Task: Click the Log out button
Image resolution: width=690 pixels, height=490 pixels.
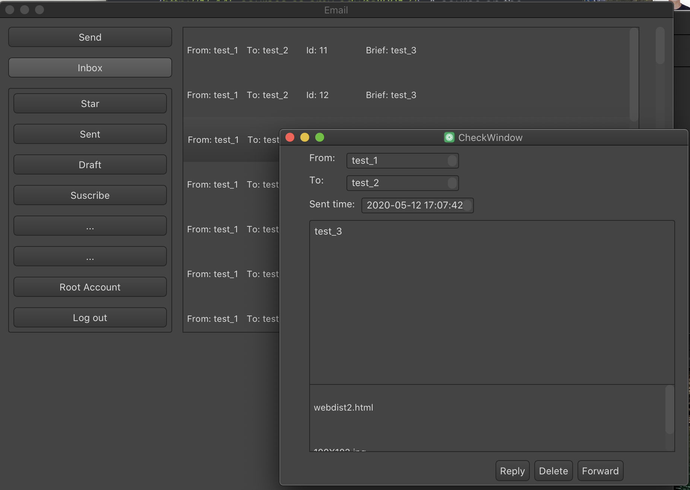Action: [90, 317]
